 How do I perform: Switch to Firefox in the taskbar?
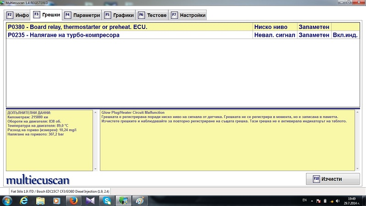coord(73,200)
